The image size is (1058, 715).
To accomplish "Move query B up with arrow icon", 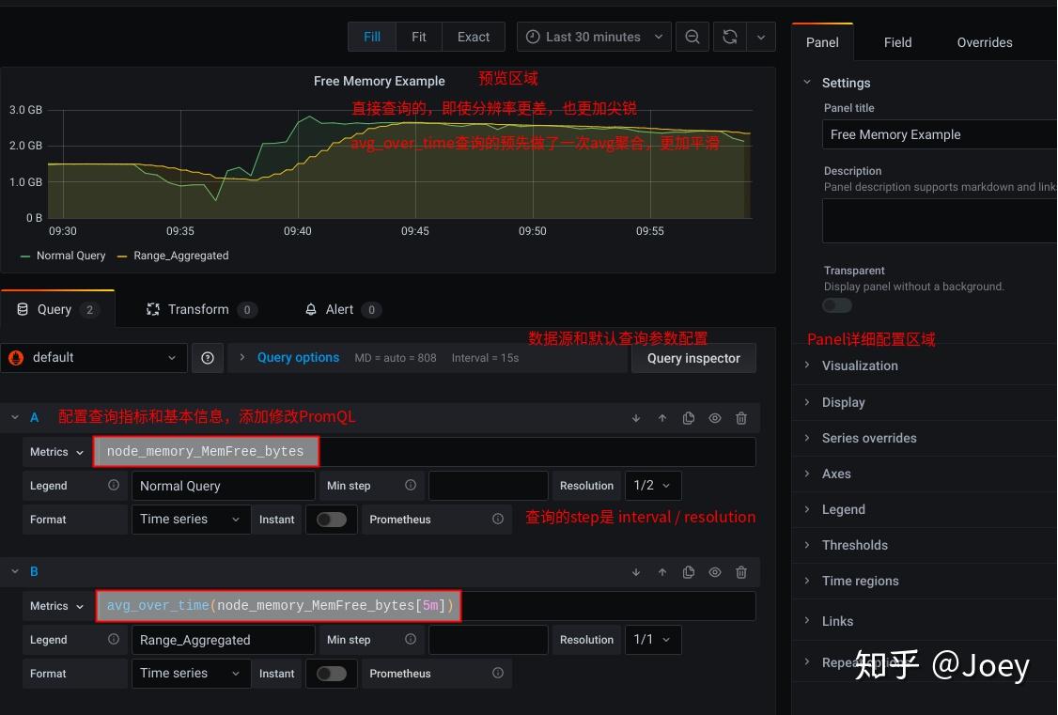I will [661, 572].
